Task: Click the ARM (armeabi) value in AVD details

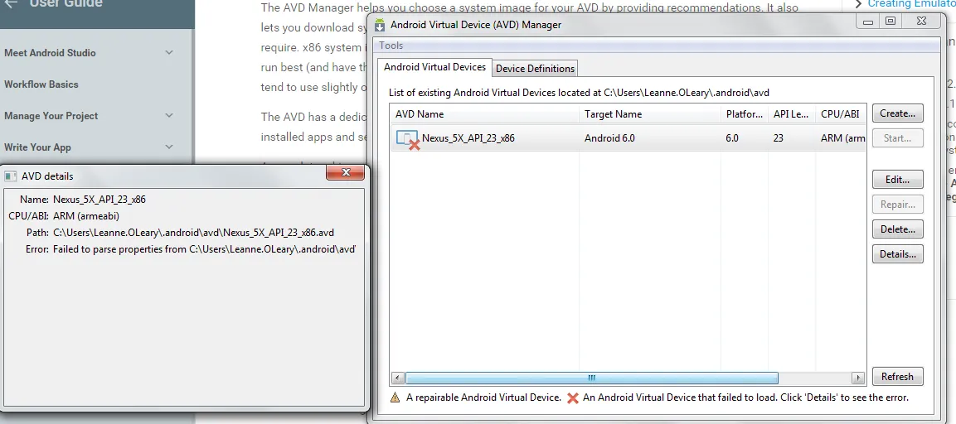Action: (86, 216)
